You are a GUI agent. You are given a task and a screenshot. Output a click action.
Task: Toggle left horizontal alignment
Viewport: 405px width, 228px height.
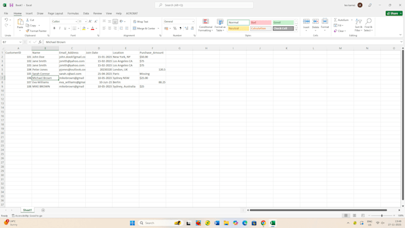pyautogui.click(x=104, y=29)
